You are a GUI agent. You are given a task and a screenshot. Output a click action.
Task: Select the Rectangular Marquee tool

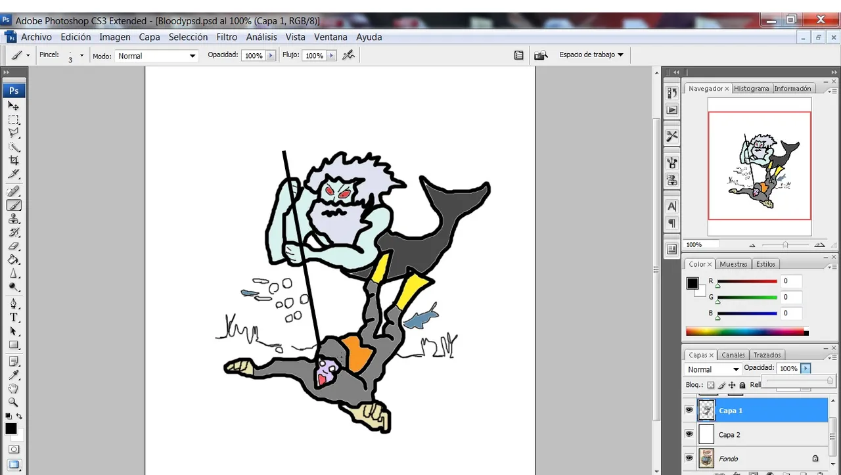tap(13, 120)
